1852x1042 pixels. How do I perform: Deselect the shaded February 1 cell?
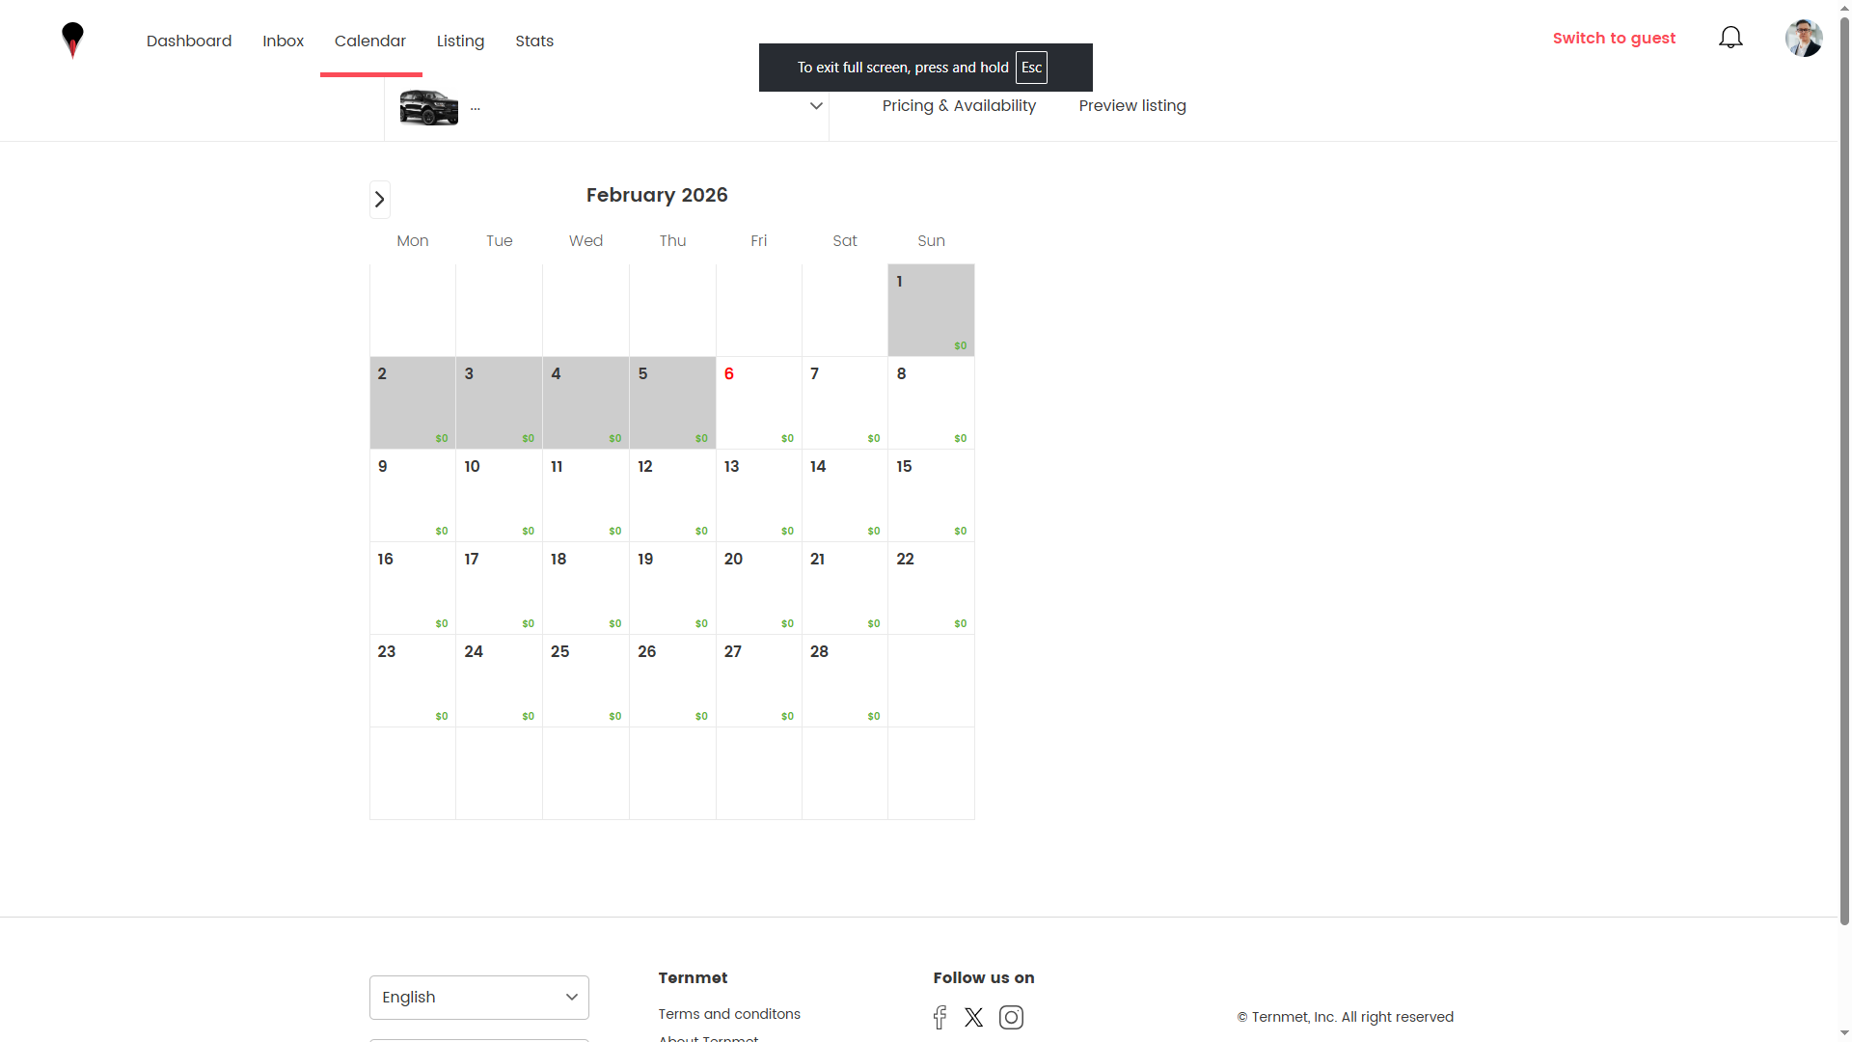(930, 310)
